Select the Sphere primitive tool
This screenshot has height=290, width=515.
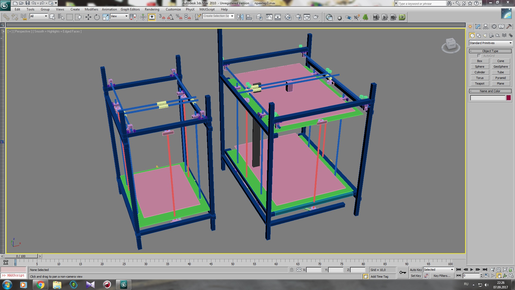click(x=480, y=67)
